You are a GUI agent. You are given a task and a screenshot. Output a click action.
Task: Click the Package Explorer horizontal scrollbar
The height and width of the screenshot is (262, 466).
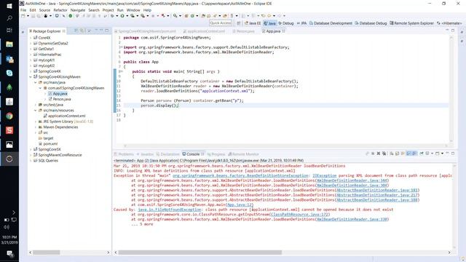tap(46, 253)
